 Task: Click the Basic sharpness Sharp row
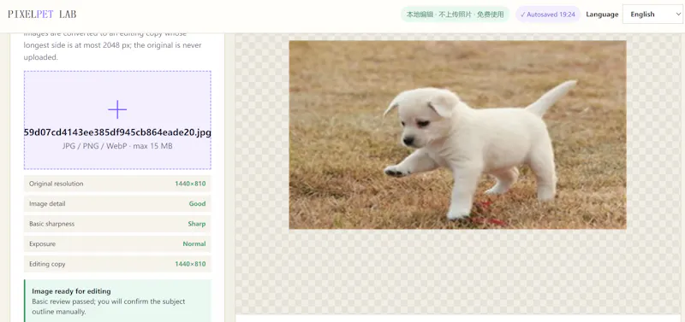click(x=117, y=224)
